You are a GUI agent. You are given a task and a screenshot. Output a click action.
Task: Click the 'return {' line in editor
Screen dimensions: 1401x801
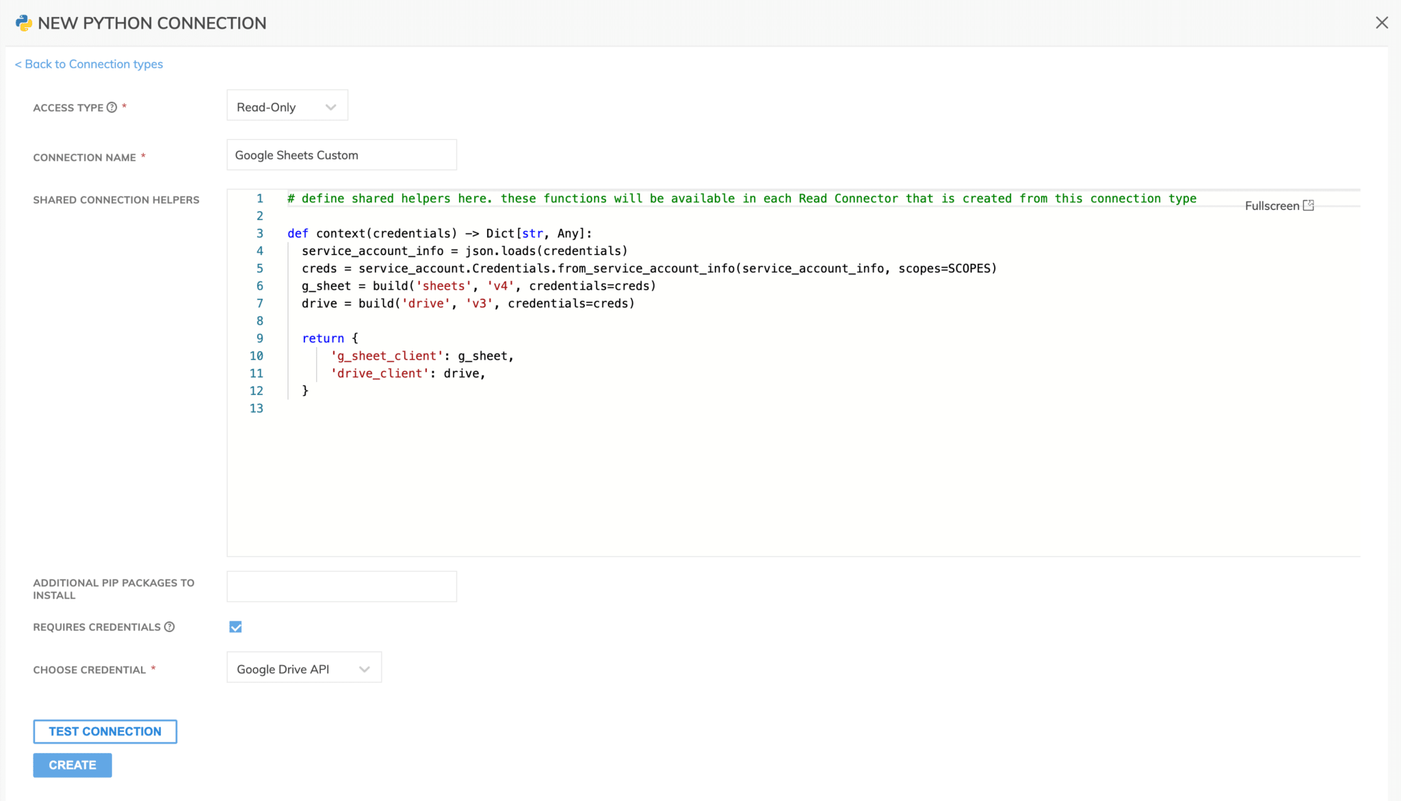(330, 338)
